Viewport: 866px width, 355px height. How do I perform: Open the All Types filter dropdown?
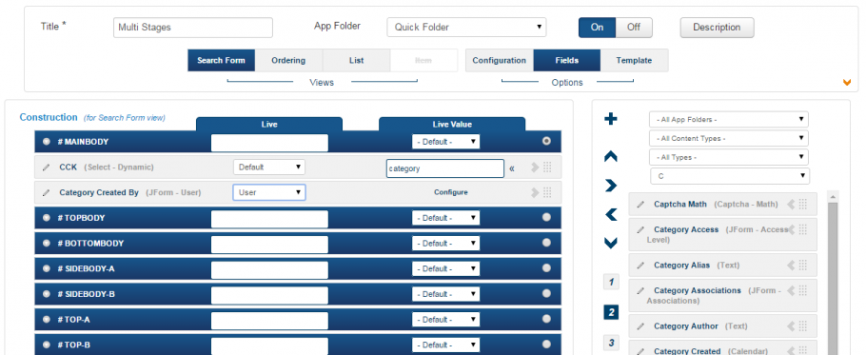(x=729, y=157)
